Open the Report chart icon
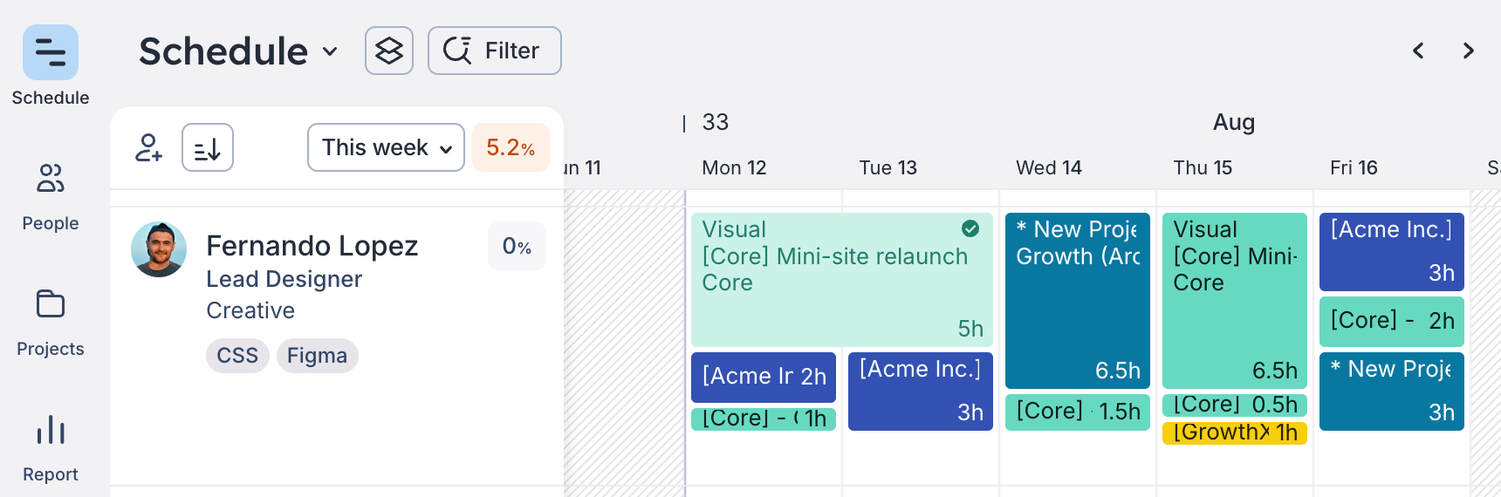This screenshot has width=1501, height=497. [x=51, y=430]
